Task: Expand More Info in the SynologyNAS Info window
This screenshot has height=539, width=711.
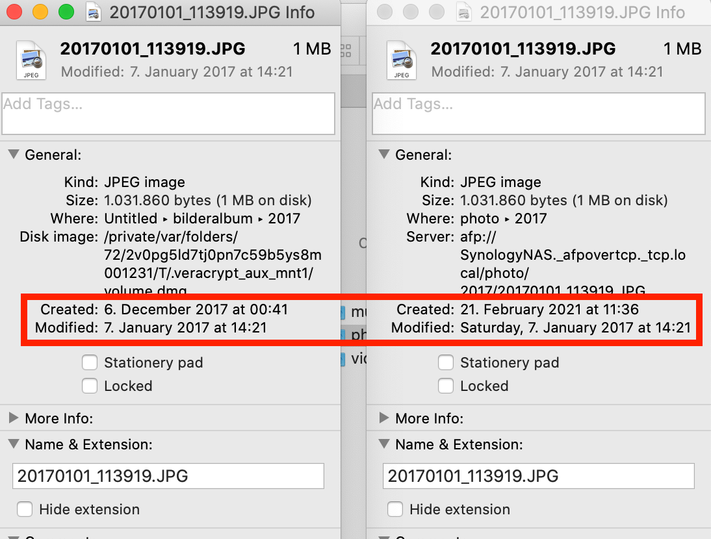Action: coord(384,418)
